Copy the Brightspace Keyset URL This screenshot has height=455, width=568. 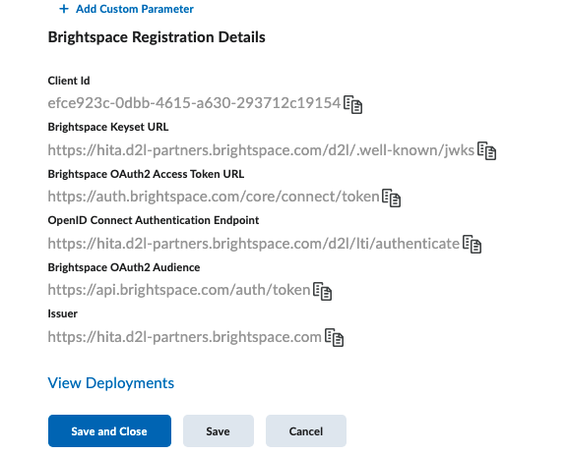tap(486, 150)
